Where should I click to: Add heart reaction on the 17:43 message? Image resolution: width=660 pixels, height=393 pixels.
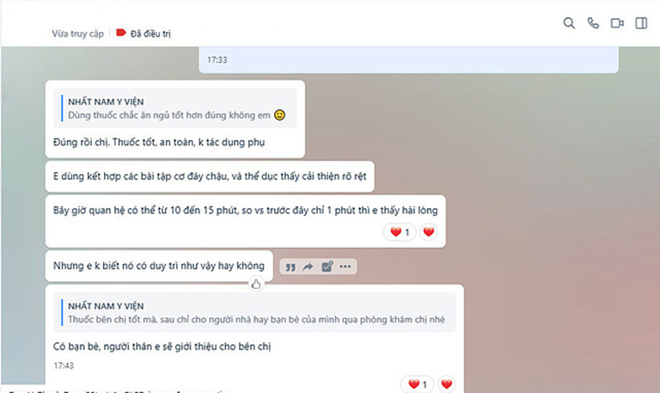pos(447,384)
